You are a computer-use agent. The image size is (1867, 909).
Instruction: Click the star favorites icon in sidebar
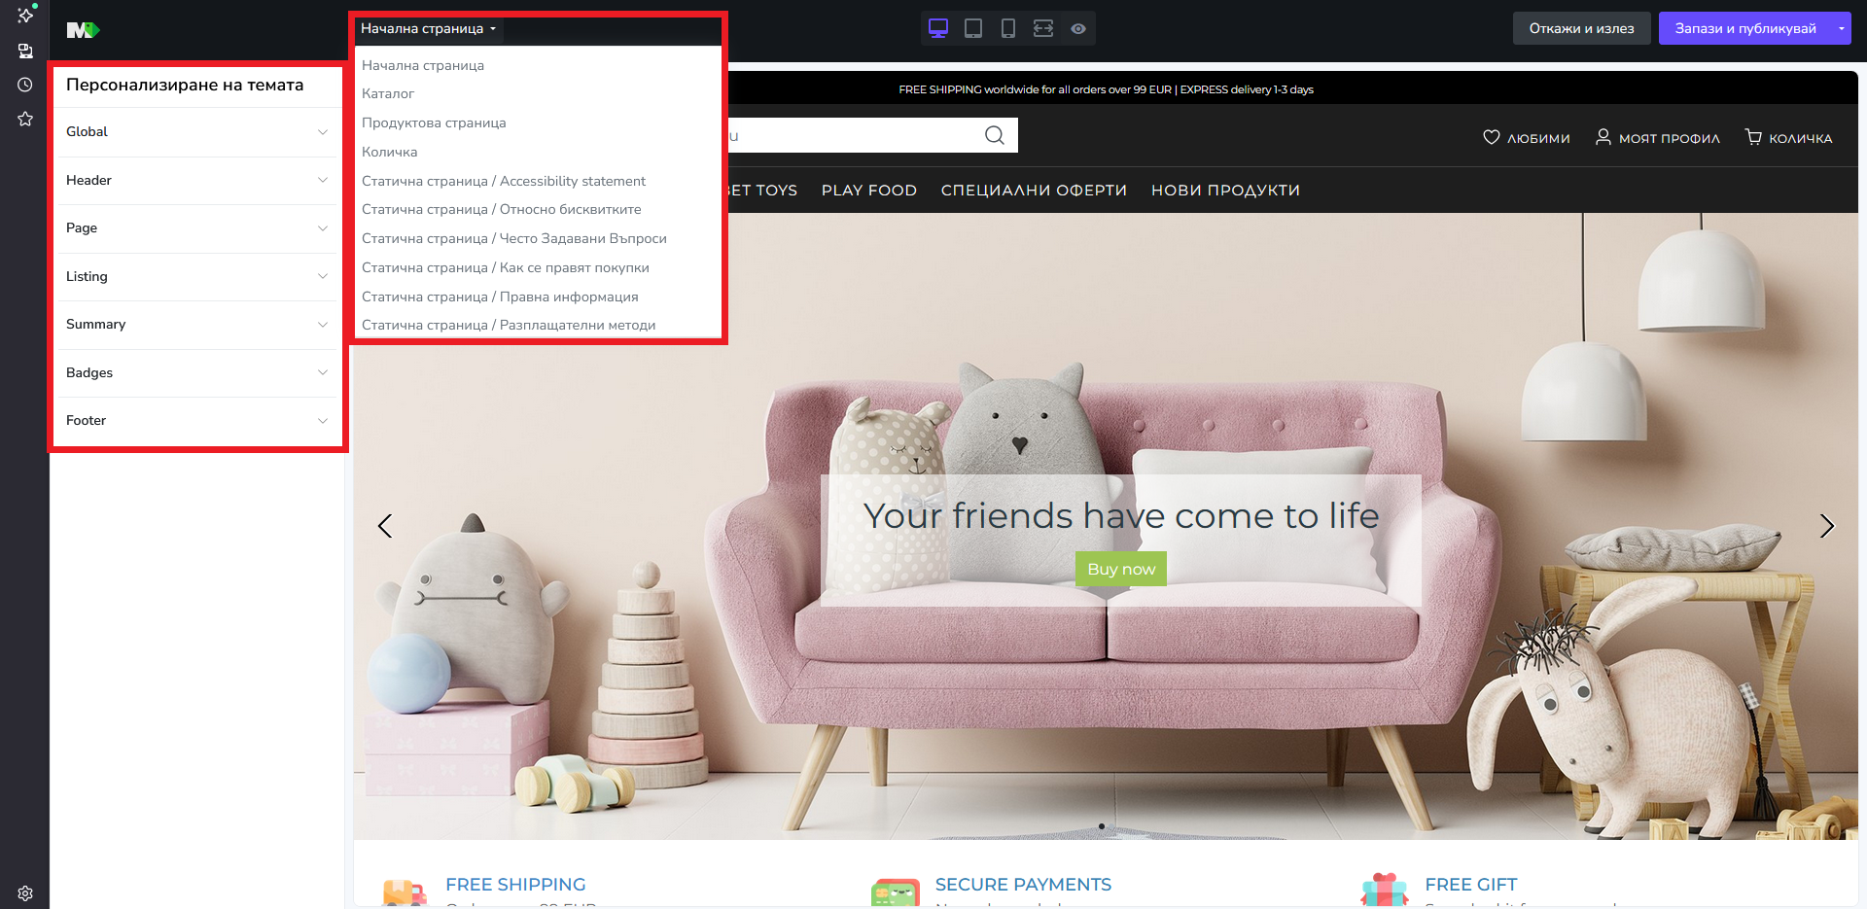pyautogui.click(x=25, y=119)
